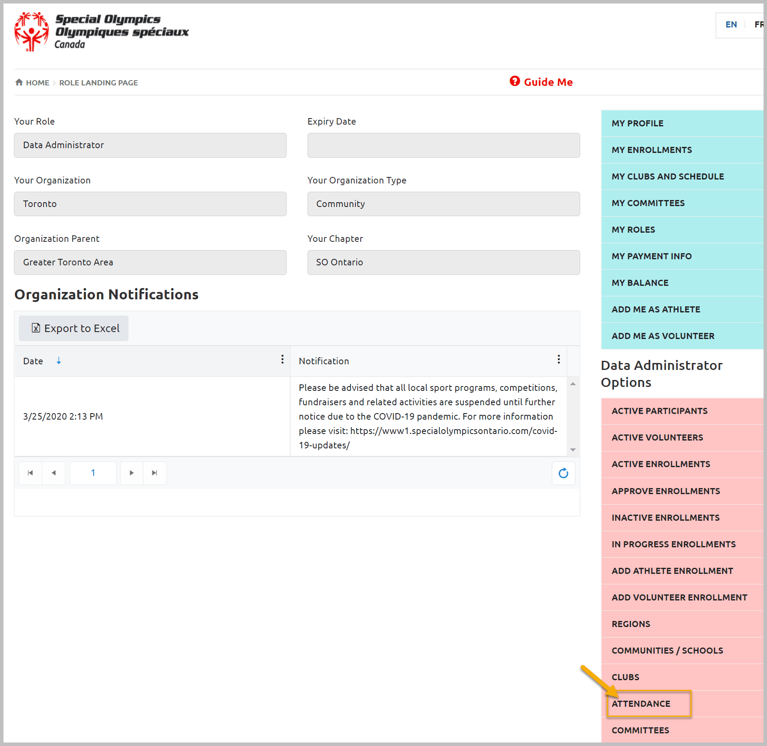Click the notification scrollbar up arrow
The image size is (767, 746).
(573, 383)
